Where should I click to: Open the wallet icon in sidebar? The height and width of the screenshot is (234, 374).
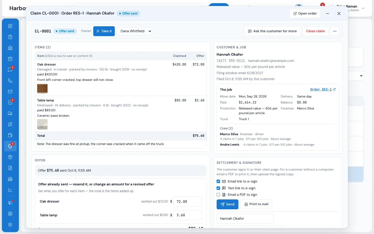pyautogui.click(x=10, y=135)
